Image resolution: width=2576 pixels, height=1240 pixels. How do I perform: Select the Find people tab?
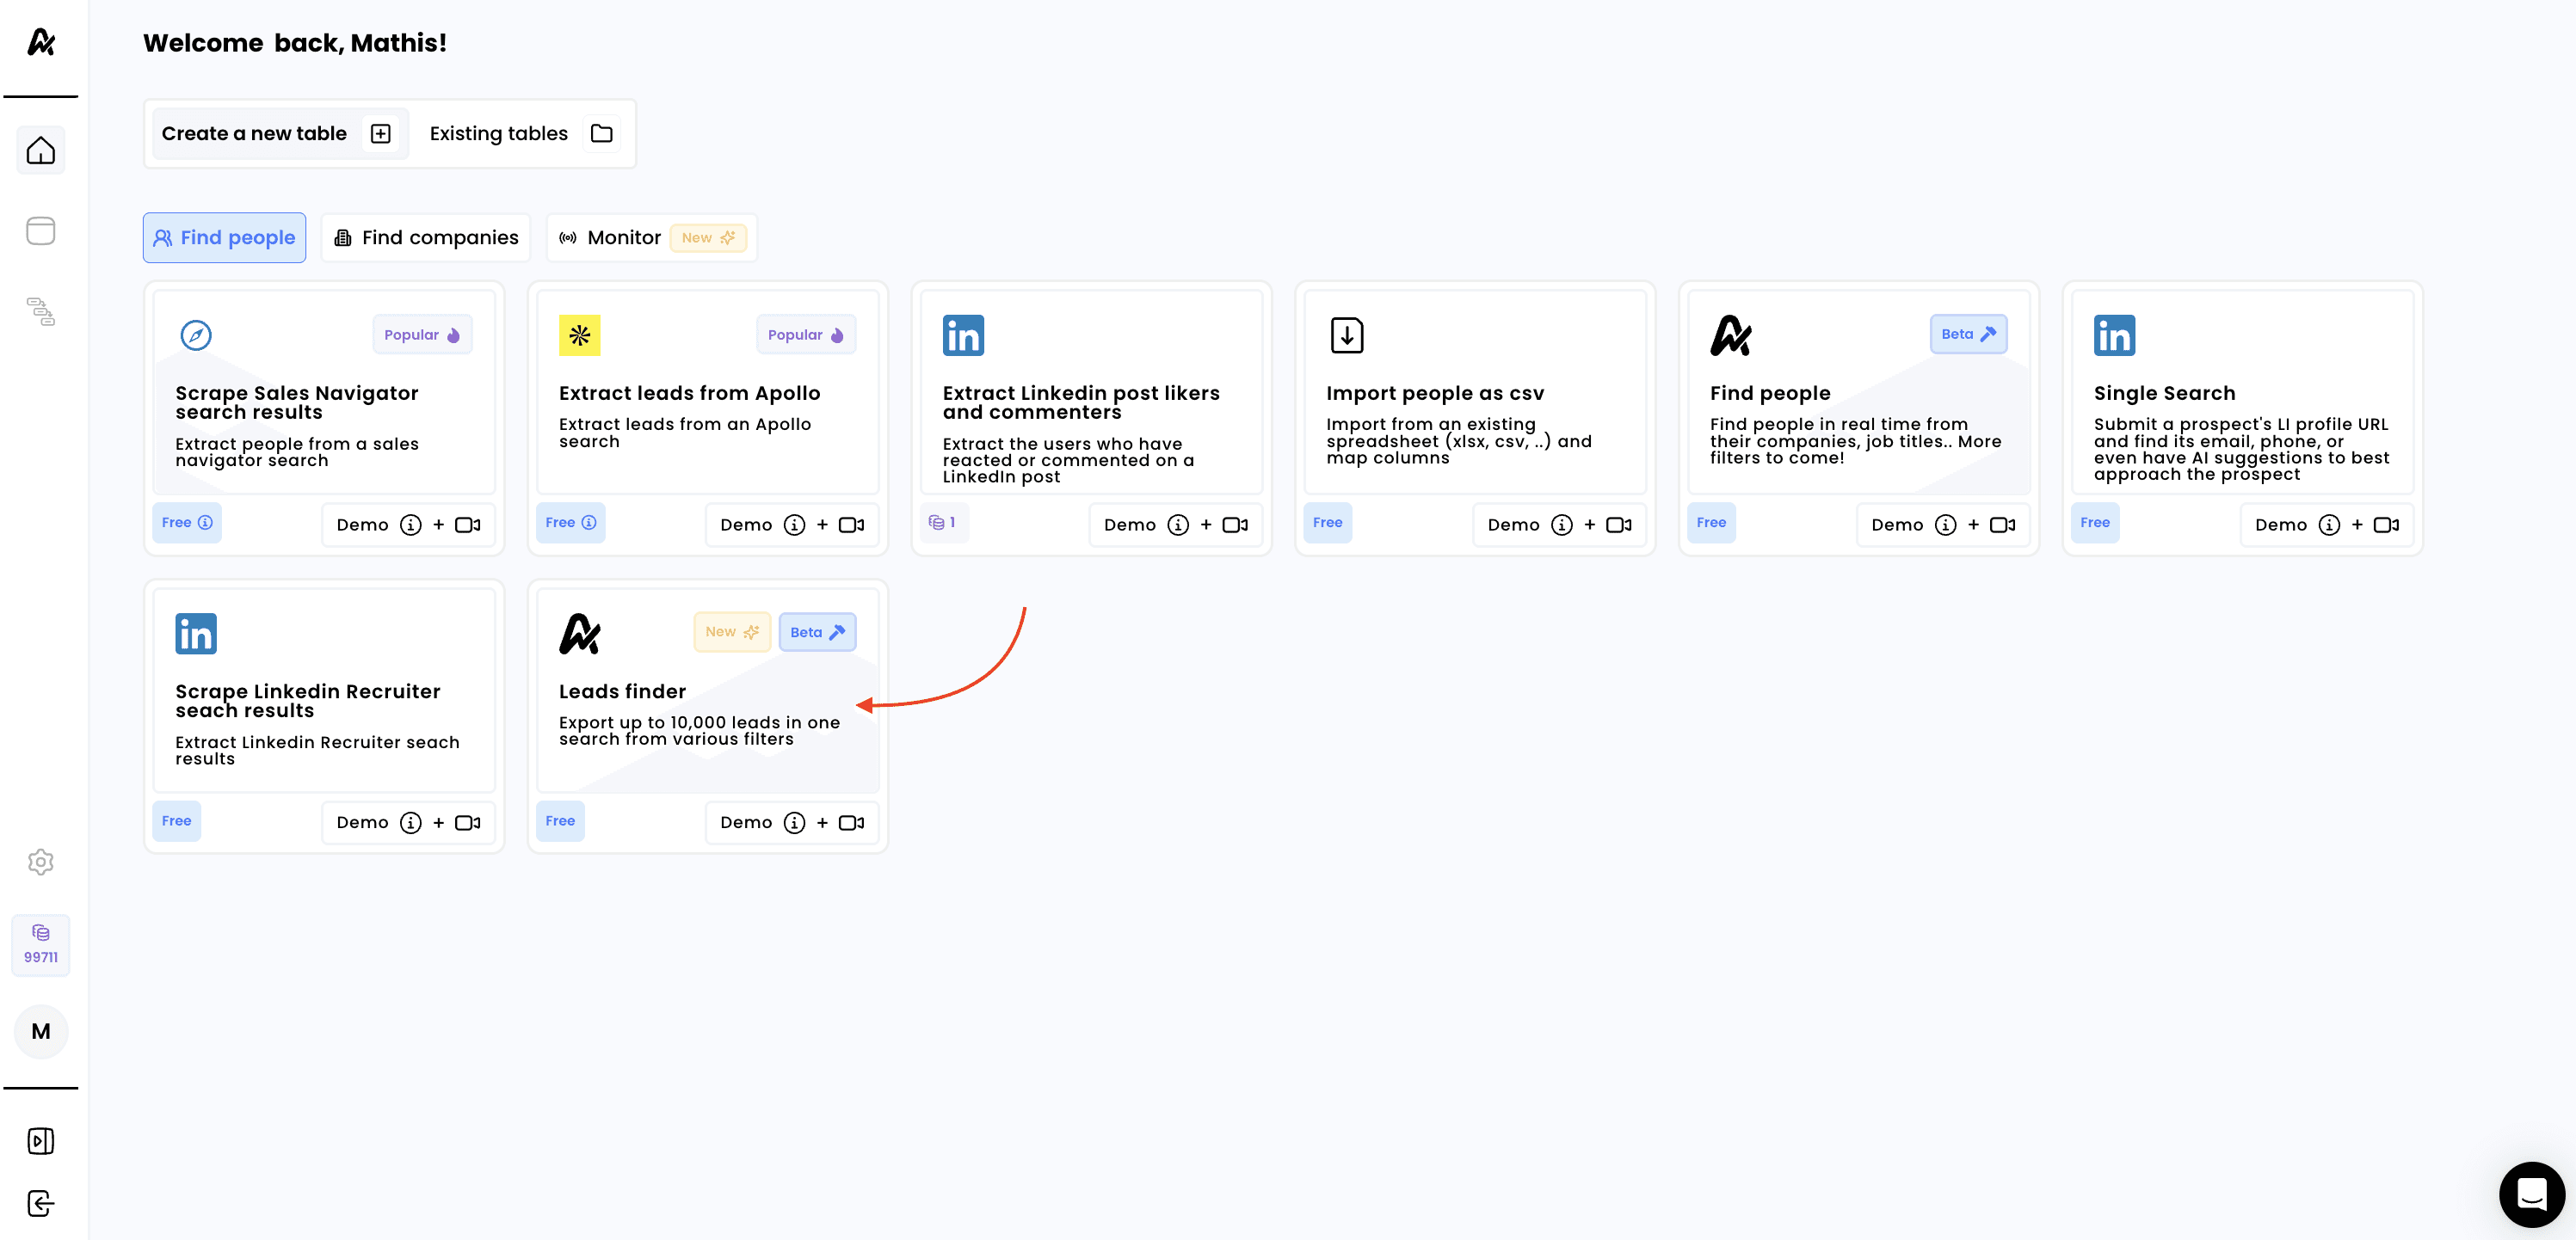pos(224,238)
